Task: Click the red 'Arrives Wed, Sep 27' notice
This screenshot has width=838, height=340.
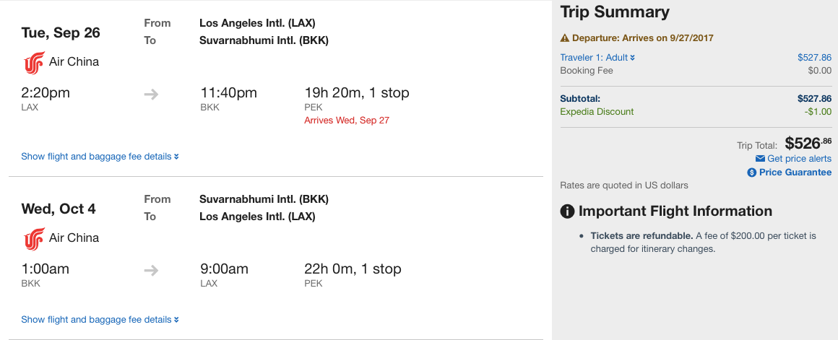Action: click(x=347, y=121)
